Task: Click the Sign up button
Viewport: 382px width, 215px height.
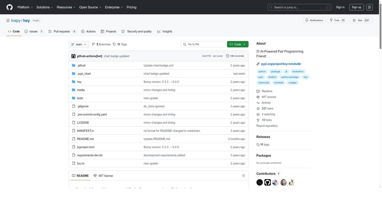Action: coord(356,7)
